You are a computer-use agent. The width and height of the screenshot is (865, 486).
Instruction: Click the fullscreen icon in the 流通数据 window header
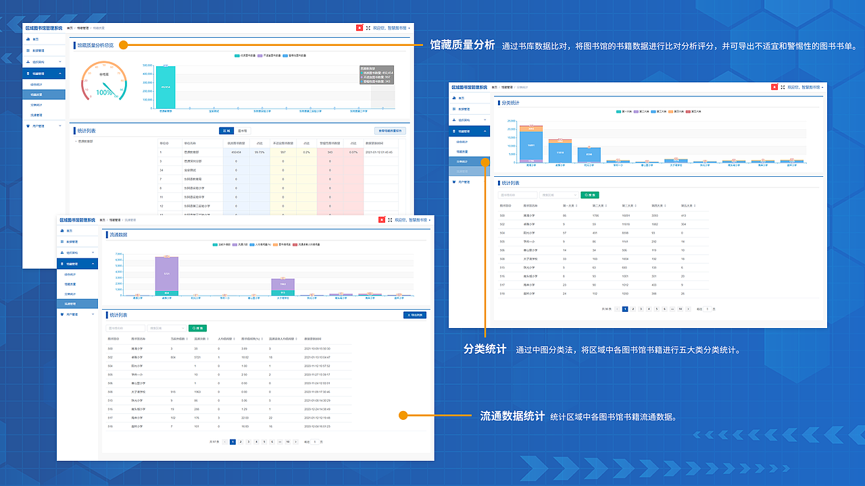point(390,220)
